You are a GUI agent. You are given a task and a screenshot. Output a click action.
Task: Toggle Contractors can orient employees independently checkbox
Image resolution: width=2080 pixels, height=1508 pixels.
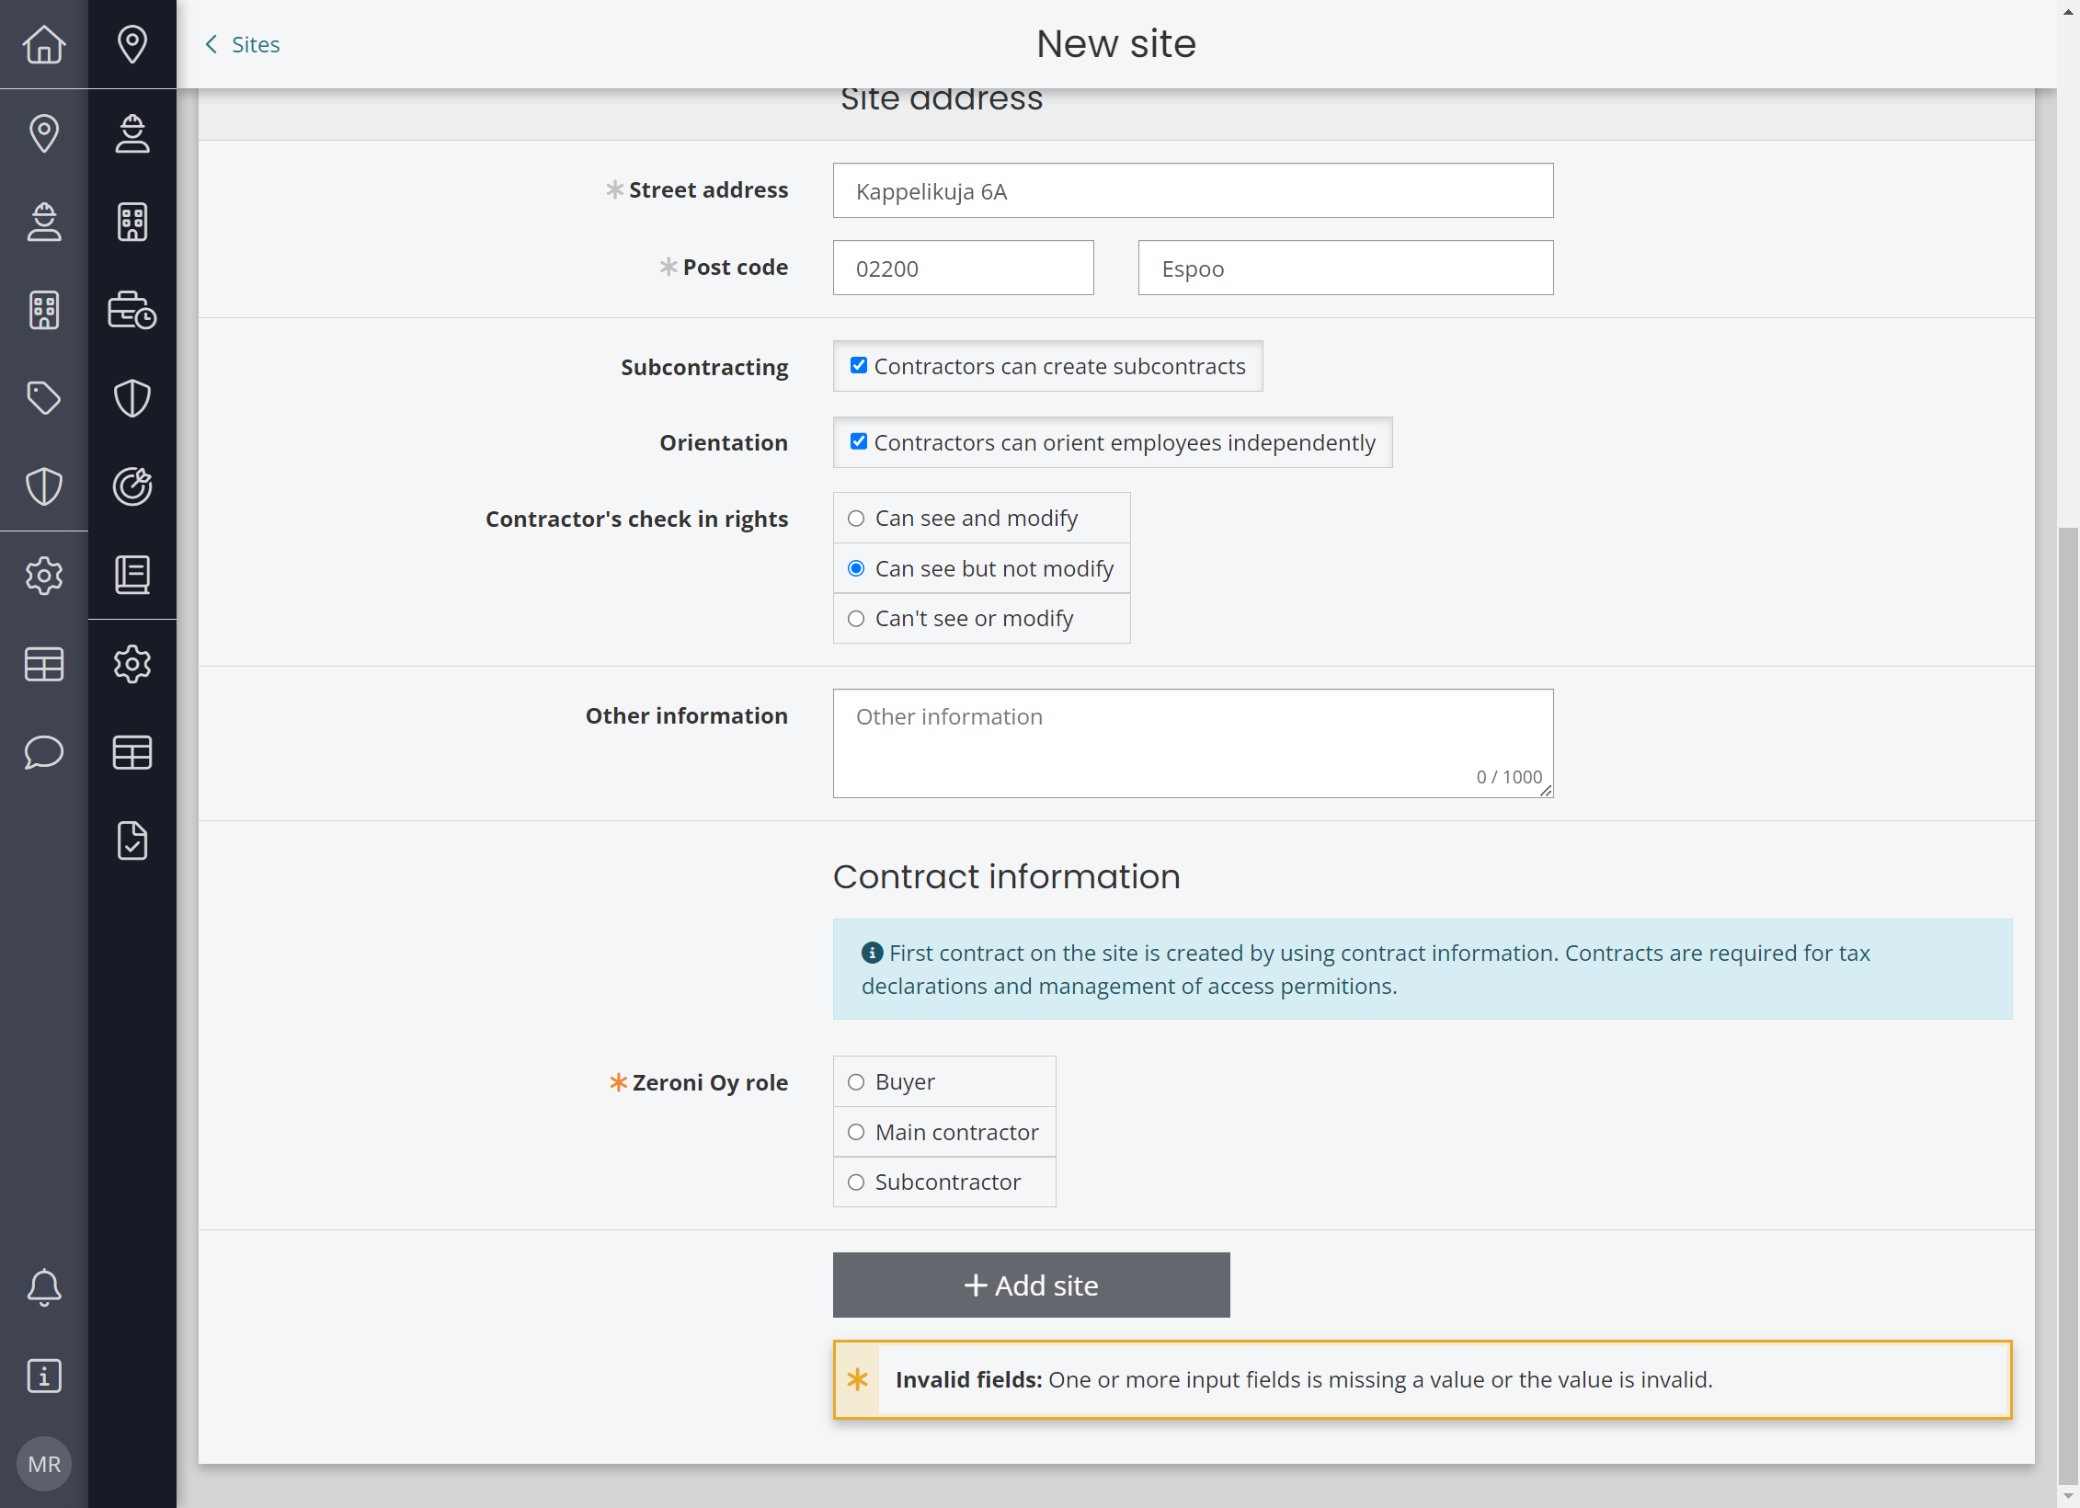(x=859, y=442)
